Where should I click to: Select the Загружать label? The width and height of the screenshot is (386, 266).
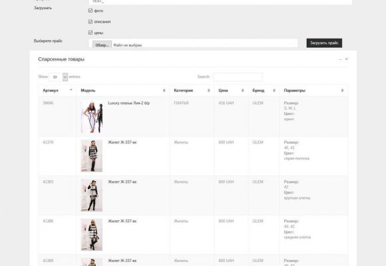43,8
